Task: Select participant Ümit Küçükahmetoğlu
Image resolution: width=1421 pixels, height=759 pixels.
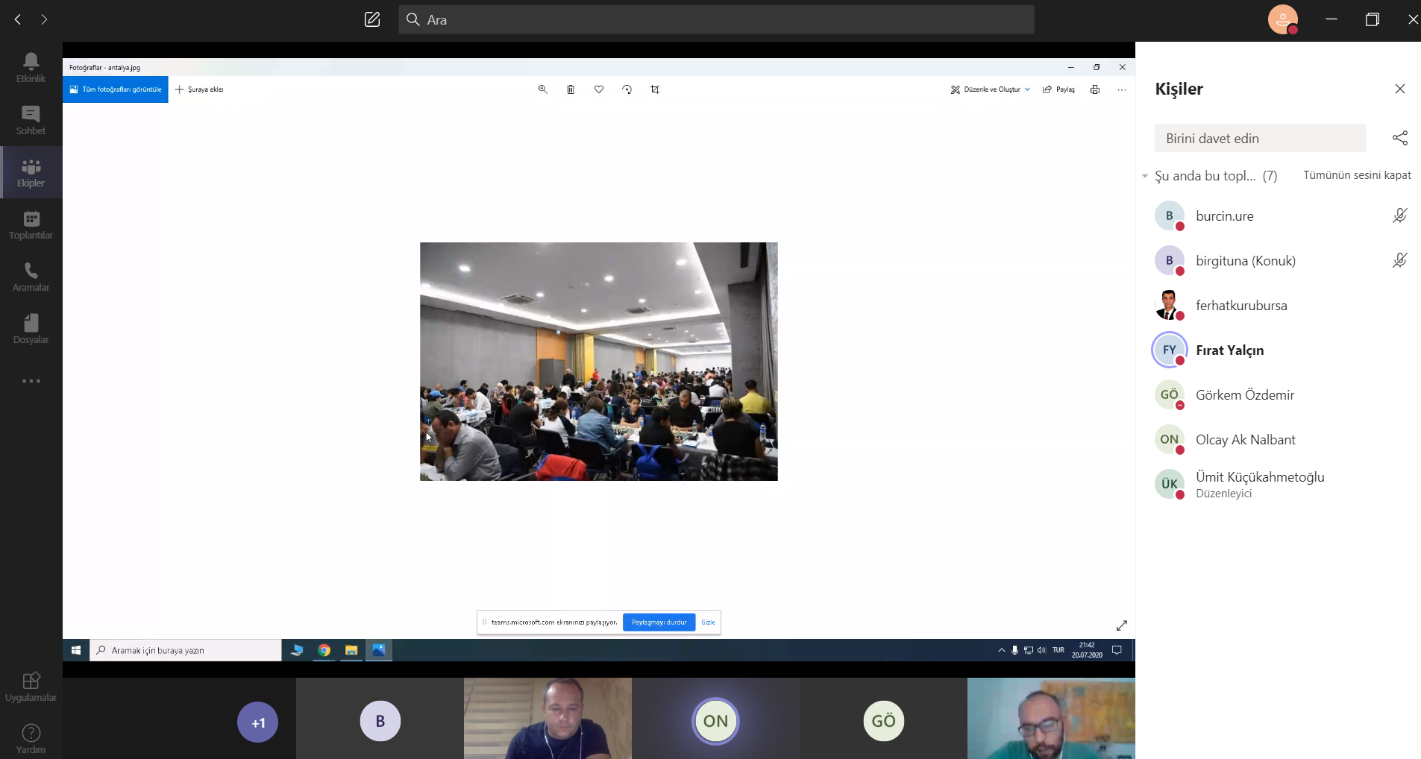Action: [x=1279, y=484]
